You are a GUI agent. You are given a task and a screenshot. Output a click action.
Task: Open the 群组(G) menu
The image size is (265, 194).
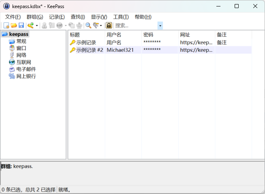35,17
